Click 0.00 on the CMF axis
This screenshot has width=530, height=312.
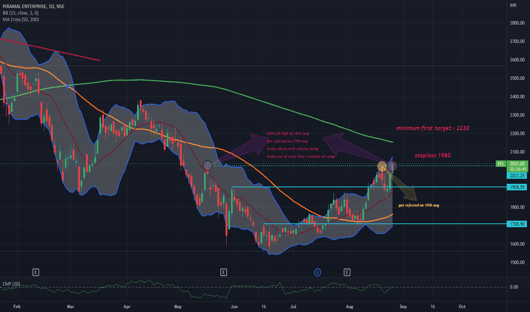tap(514, 287)
